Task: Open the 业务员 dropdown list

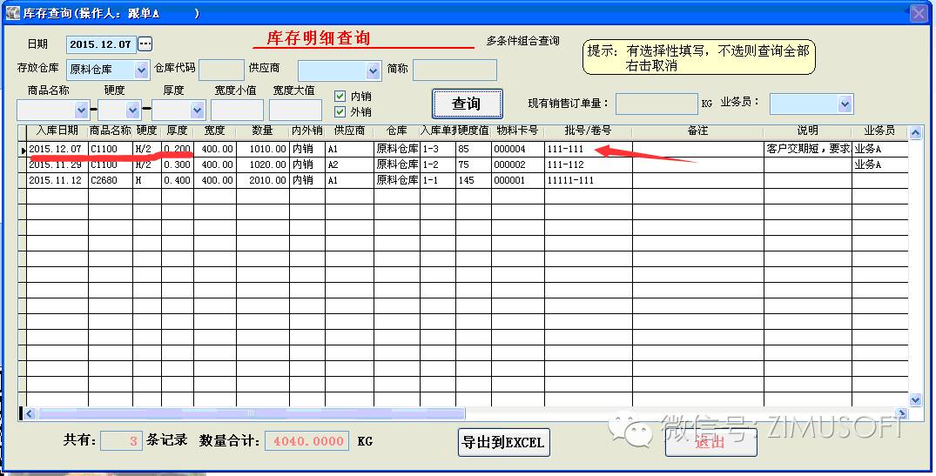Action: pyautogui.click(x=845, y=104)
